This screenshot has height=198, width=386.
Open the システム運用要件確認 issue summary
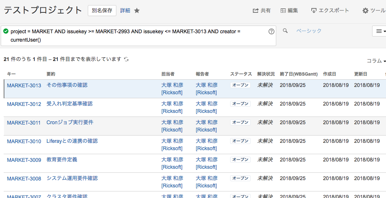(72, 178)
